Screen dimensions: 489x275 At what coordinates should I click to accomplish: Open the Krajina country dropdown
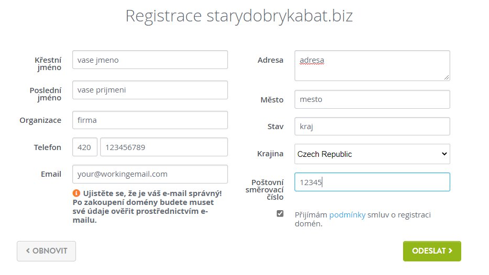pos(372,154)
